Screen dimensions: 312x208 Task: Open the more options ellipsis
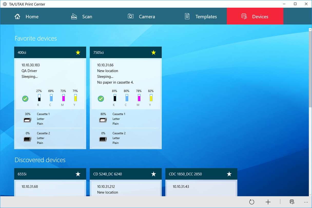point(306,202)
